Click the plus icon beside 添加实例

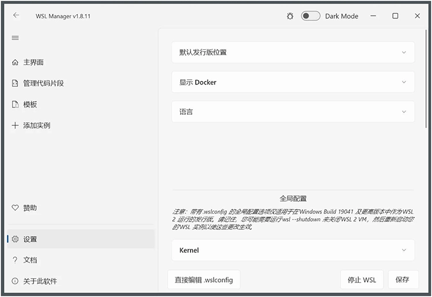(16, 125)
